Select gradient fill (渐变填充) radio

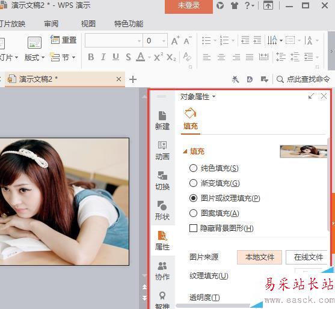pos(193,183)
